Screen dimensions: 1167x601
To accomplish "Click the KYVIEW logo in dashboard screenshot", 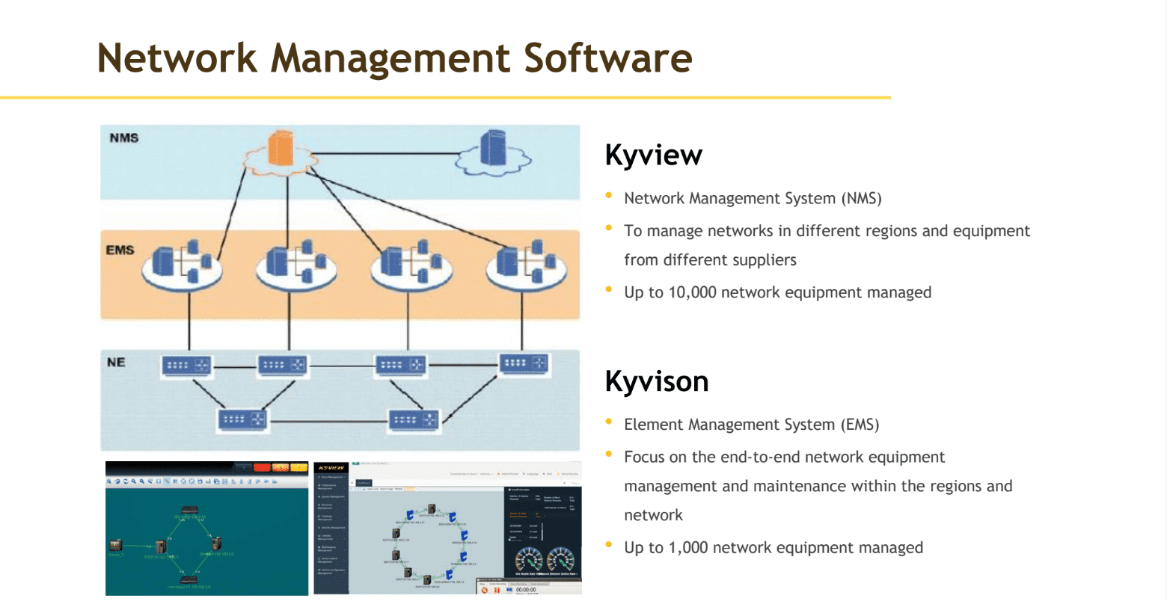I will (x=331, y=468).
